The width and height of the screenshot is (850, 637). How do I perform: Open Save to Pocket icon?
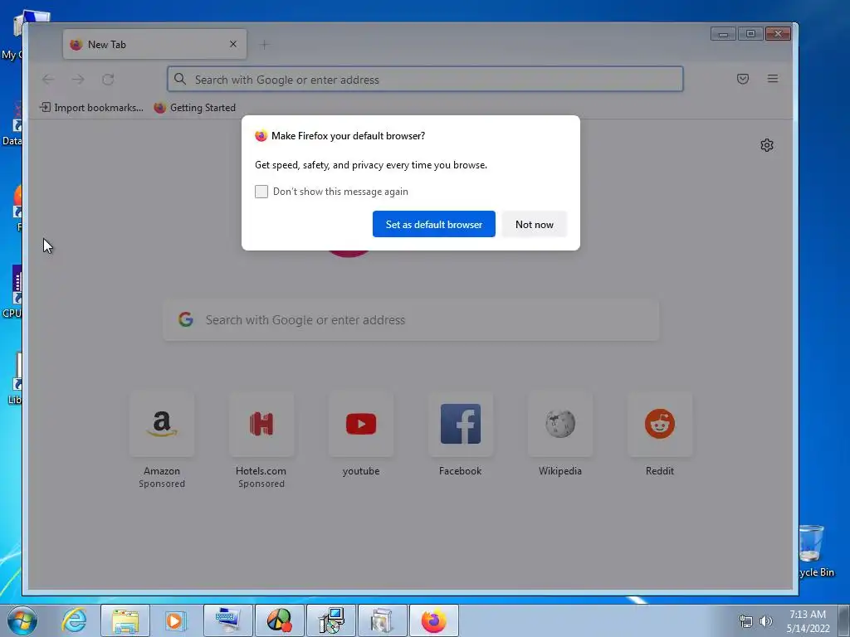coord(743,79)
